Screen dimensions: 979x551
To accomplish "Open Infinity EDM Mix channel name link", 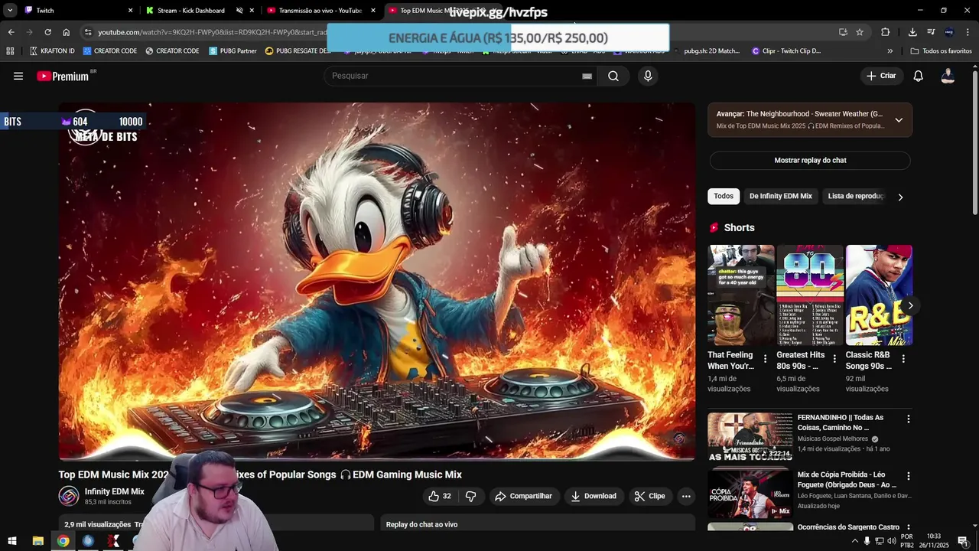I will [x=114, y=491].
